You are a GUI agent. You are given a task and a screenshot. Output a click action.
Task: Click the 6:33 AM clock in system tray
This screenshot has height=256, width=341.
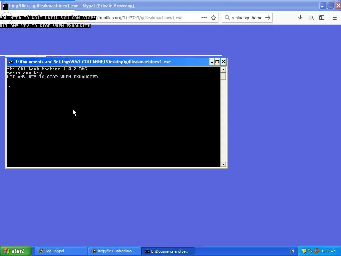[x=329, y=251]
